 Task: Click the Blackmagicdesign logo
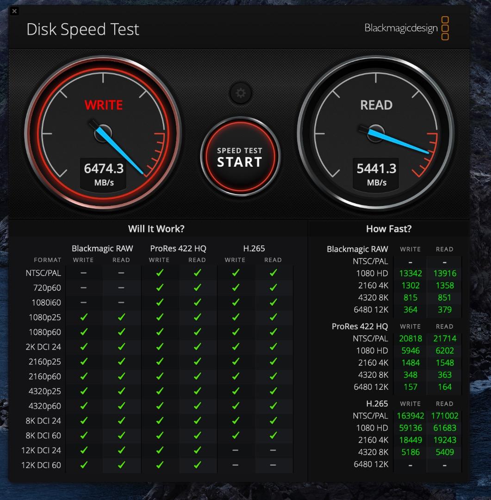click(x=406, y=28)
